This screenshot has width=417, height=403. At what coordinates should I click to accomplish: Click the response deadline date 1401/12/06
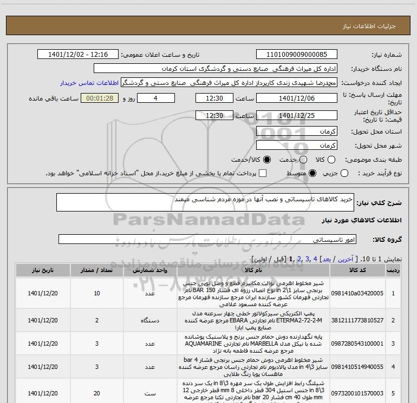coord(297,98)
